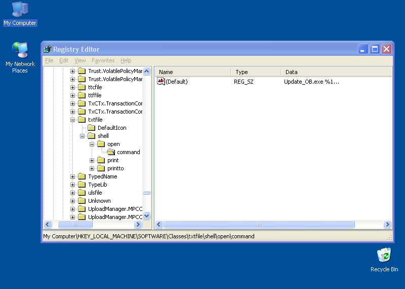Click the ulsfile folder icon
The image size is (405, 289).
click(82, 193)
